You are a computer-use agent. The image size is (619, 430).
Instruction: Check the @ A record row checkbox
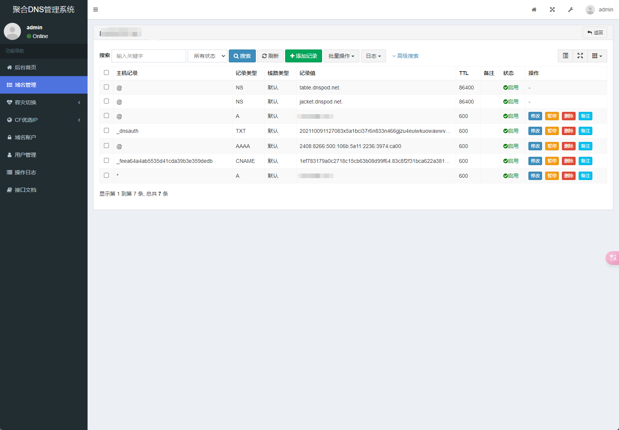(107, 116)
